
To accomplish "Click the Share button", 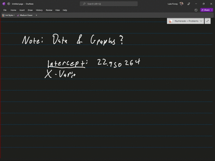I will [206, 10].
